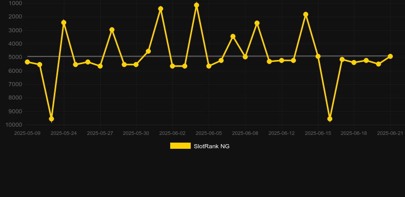Click the peak data point above 2025-05-24
The height and width of the screenshot is (197, 405).
coord(64,23)
